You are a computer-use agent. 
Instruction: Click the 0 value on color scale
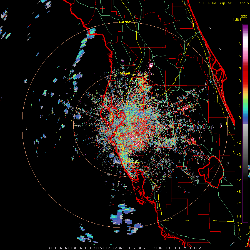pos(240,118)
